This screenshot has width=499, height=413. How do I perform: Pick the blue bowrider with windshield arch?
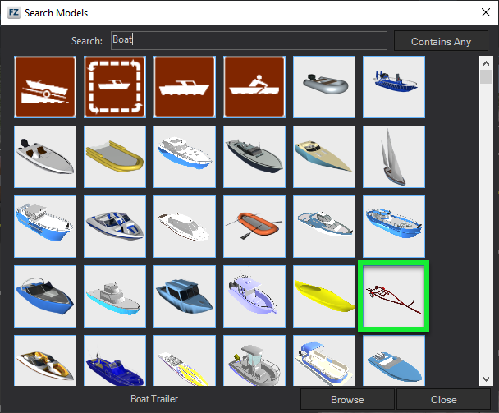click(x=45, y=296)
